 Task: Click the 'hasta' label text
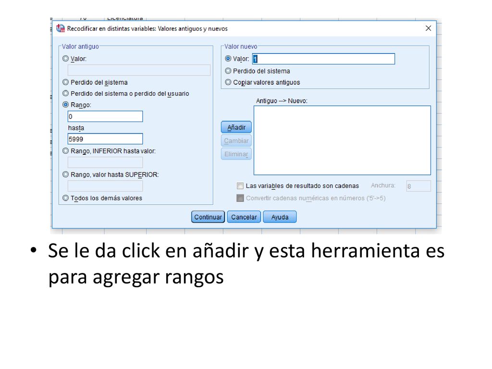(x=76, y=128)
